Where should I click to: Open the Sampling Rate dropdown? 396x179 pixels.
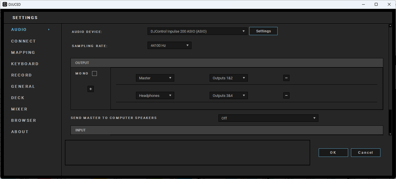170,45
